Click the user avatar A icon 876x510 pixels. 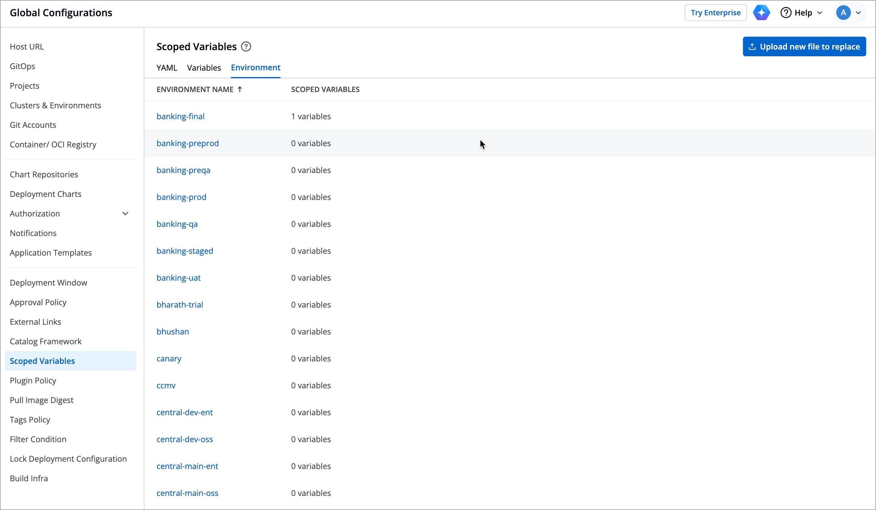click(x=843, y=13)
